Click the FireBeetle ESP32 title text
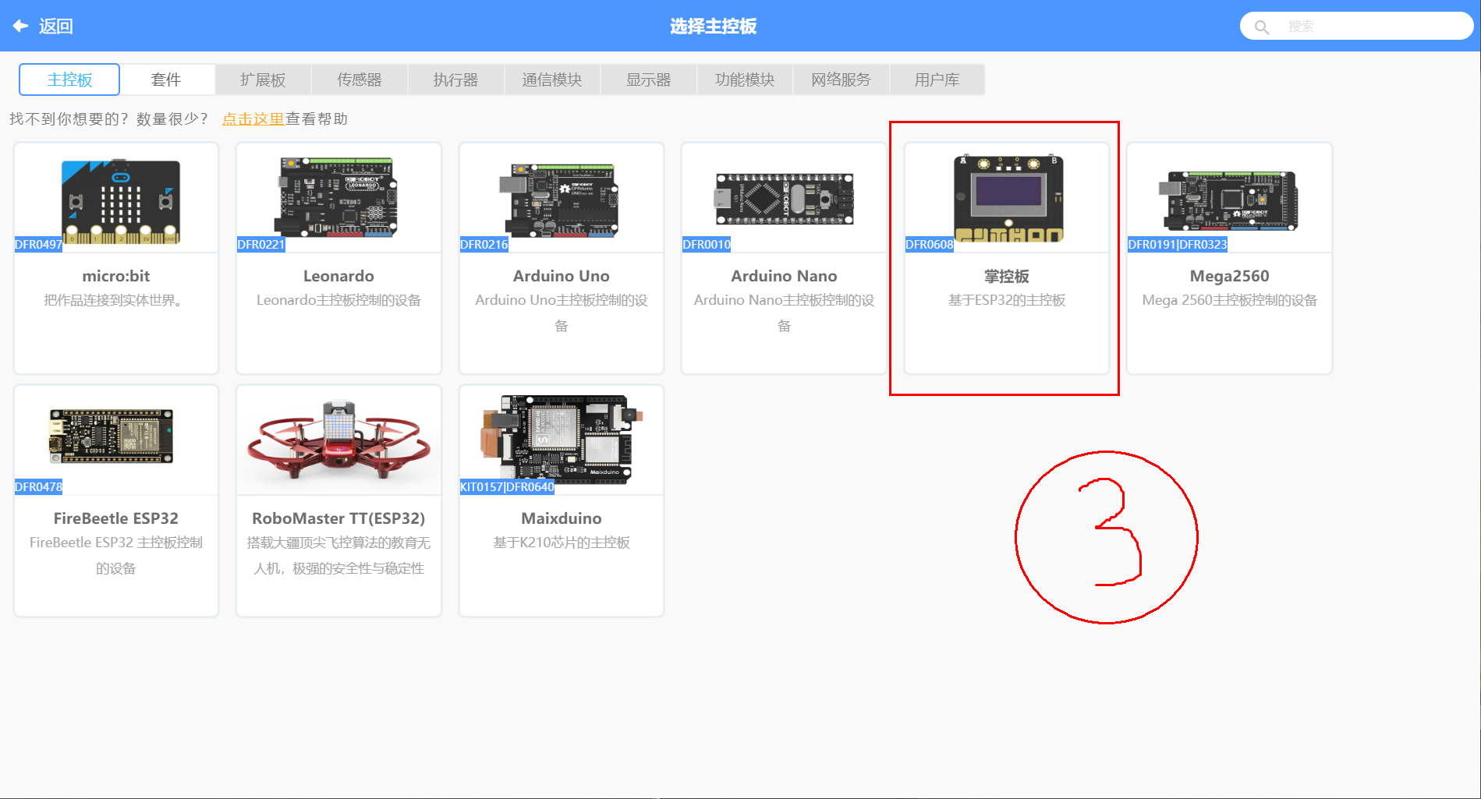The height and width of the screenshot is (799, 1481). click(116, 518)
